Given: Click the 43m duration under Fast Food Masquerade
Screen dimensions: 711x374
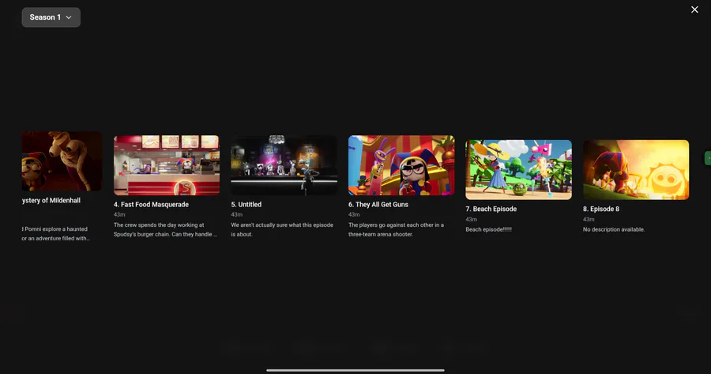Looking at the screenshot, I should click(119, 215).
